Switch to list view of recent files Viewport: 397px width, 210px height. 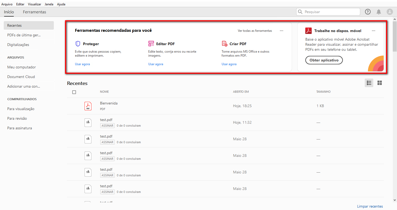369,83
